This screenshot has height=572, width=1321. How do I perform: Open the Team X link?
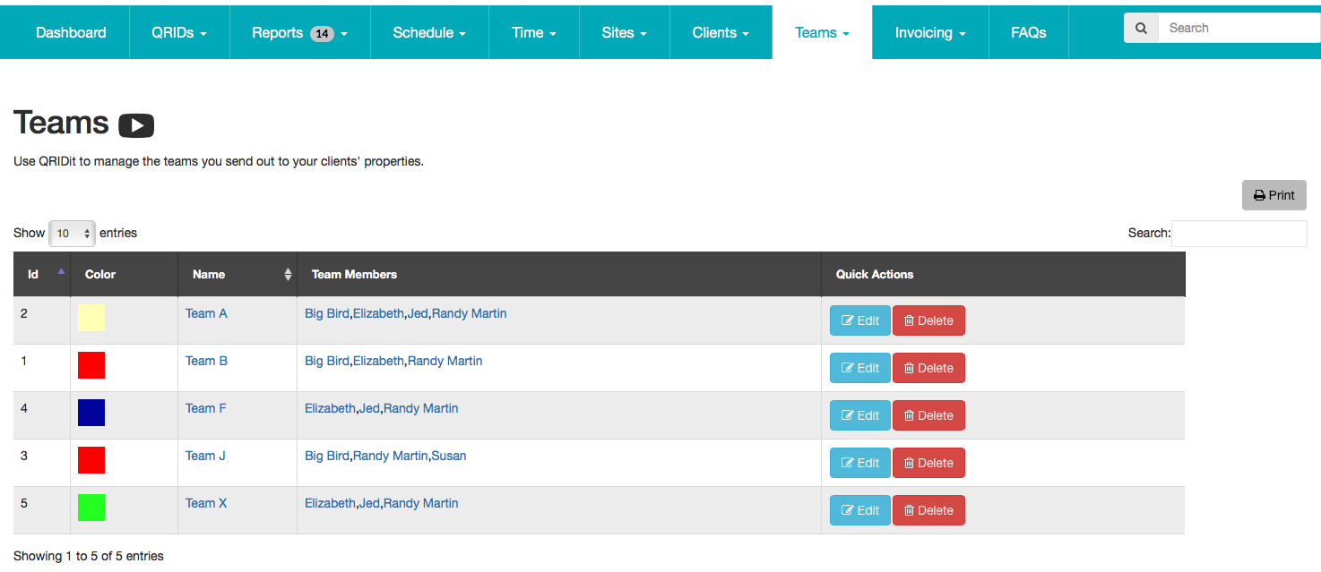pyautogui.click(x=206, y=503)
